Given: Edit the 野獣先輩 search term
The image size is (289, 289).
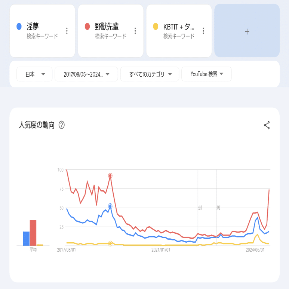Looking at the screenshot, I should pyautogui.click(x=107, y=27).
